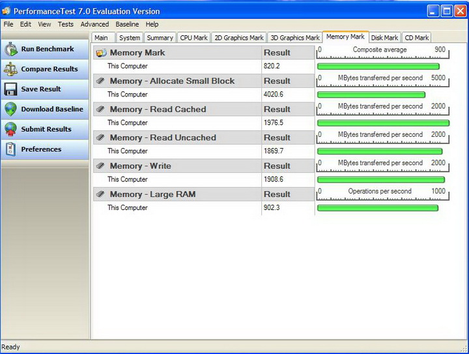Image resolution: width=469 pixels, height=354 pixels.
Task: Click the Memory Mark composite average green bar
Action: (378, 66)
